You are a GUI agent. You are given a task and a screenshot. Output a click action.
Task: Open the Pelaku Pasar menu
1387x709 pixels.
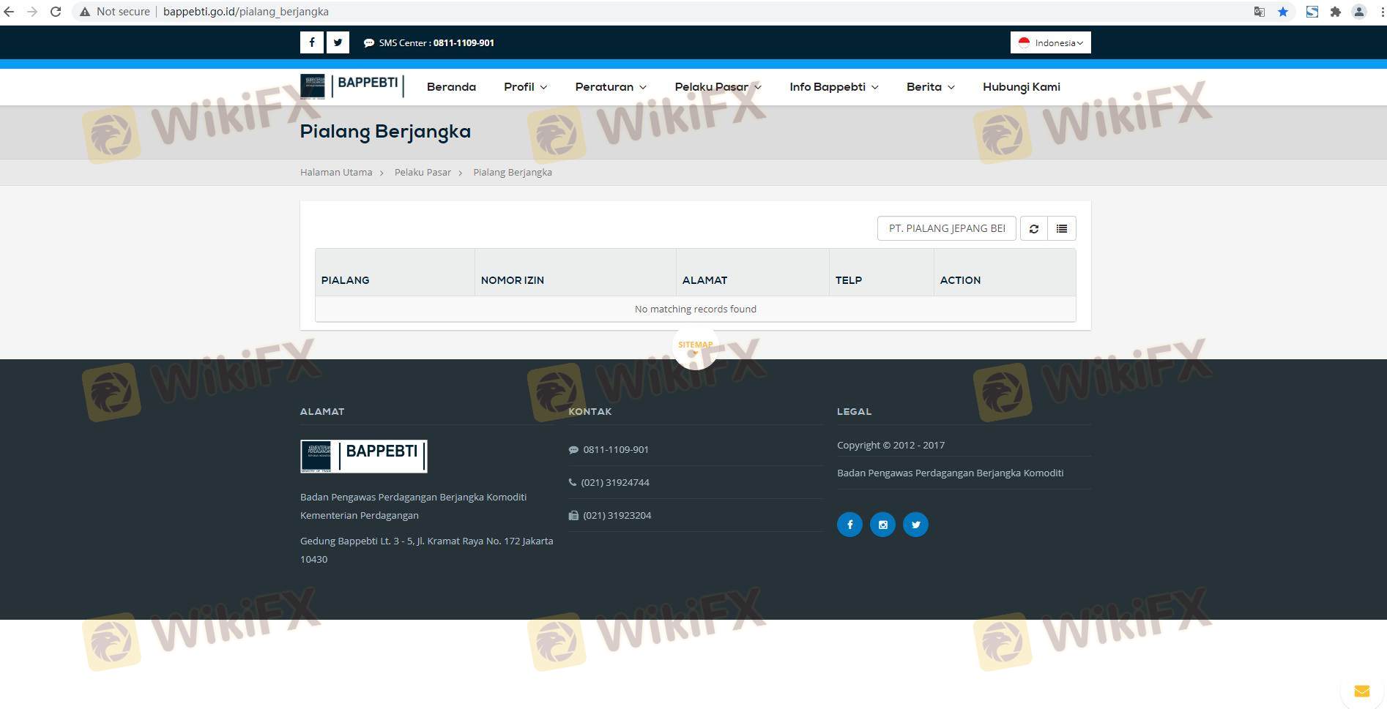pyautogui.click(x=718, y=87)
